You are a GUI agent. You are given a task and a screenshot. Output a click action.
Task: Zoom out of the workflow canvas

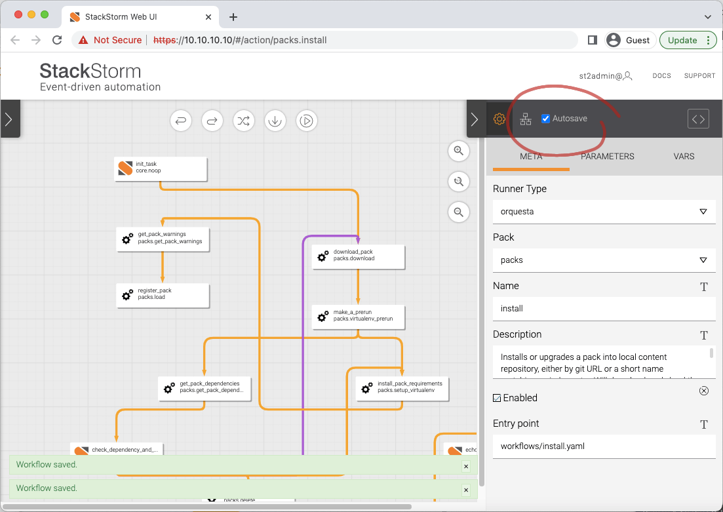tap(458, 212)
